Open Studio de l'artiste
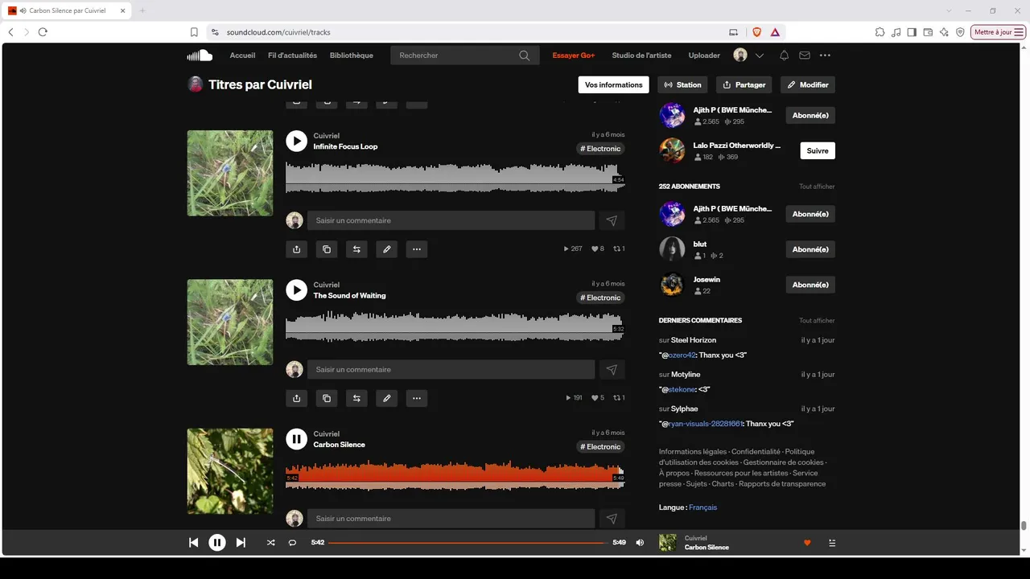This screenshot has height=579, width=1030. point(641,55)
